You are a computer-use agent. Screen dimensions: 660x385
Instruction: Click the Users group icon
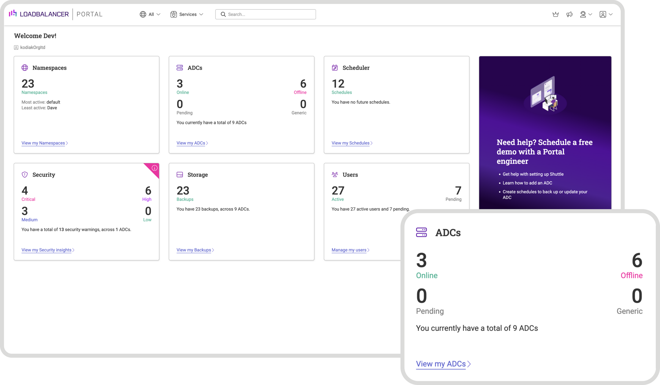coord(335,174)
